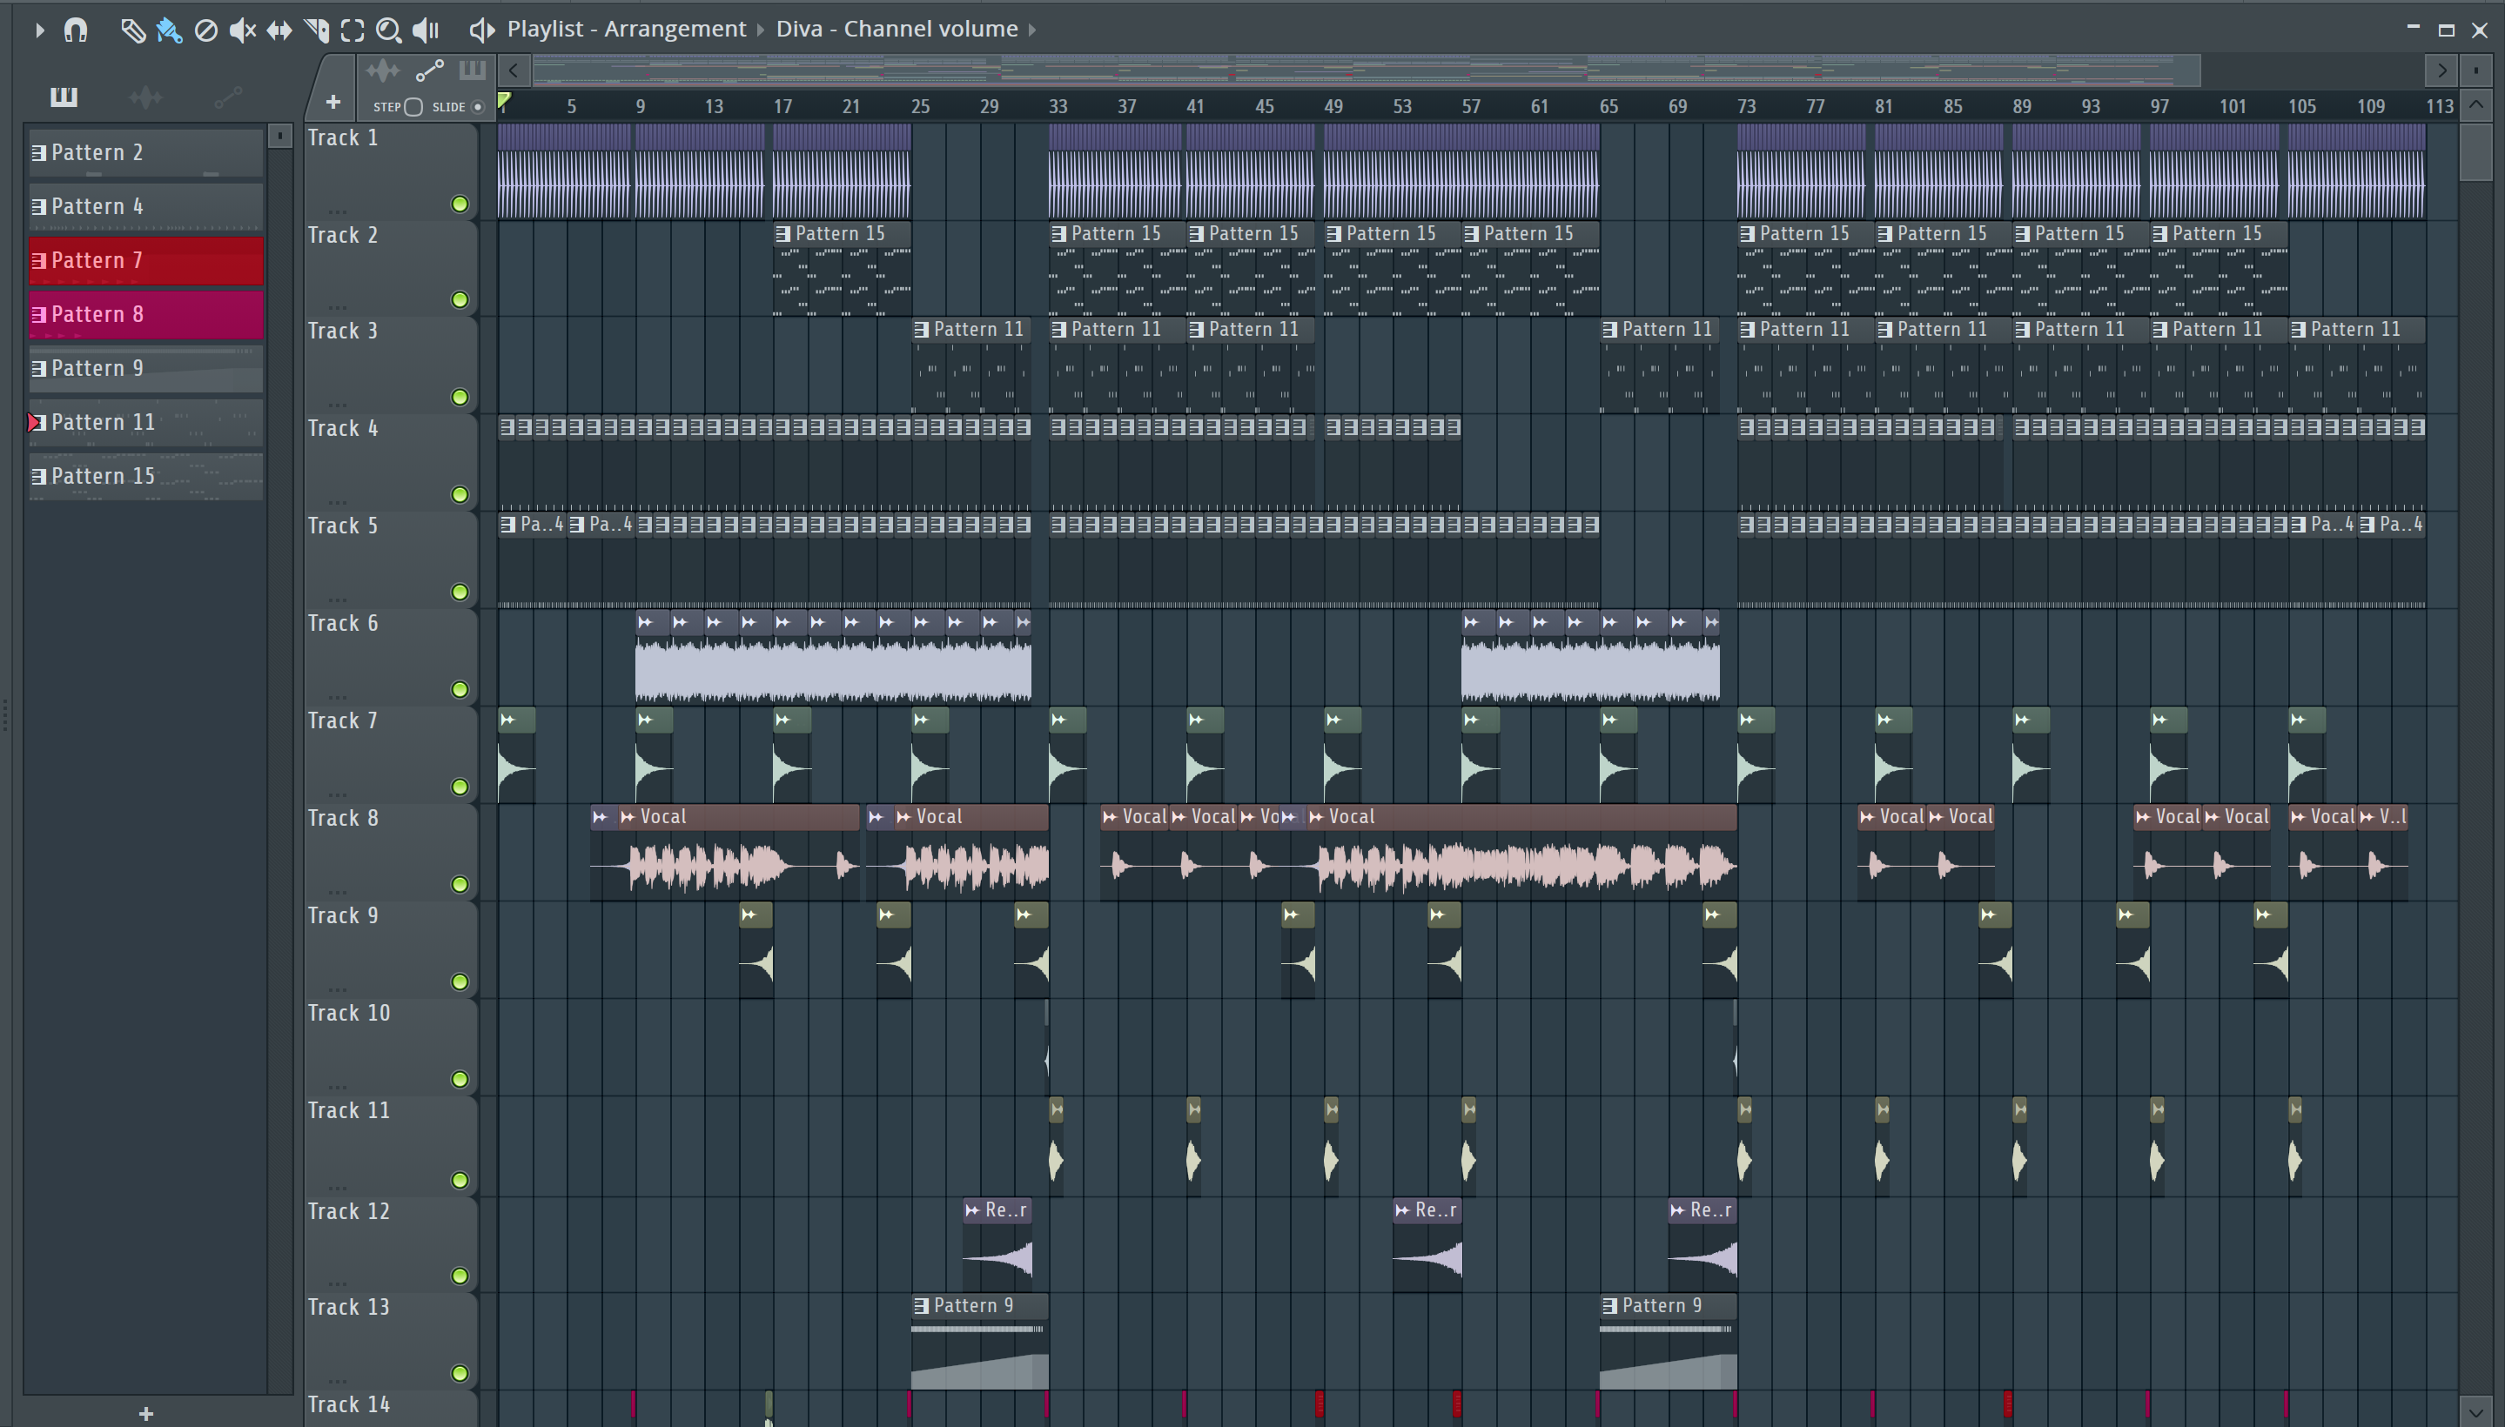Click vertical playlist scrollbar thumb
Screen dimensions: 2505x1427
2476,151
